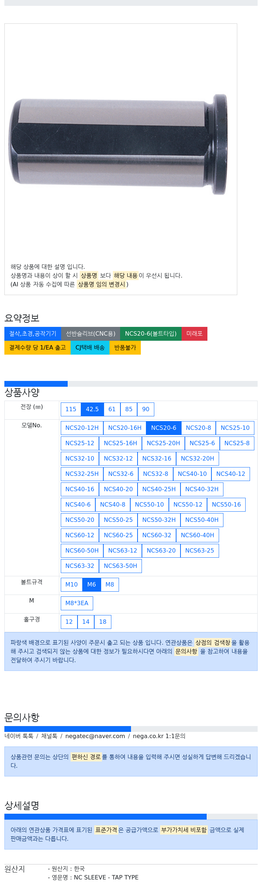Go to model NCS50-10
The height and width of the screenshot is (882, 262).
pos(150,505)
